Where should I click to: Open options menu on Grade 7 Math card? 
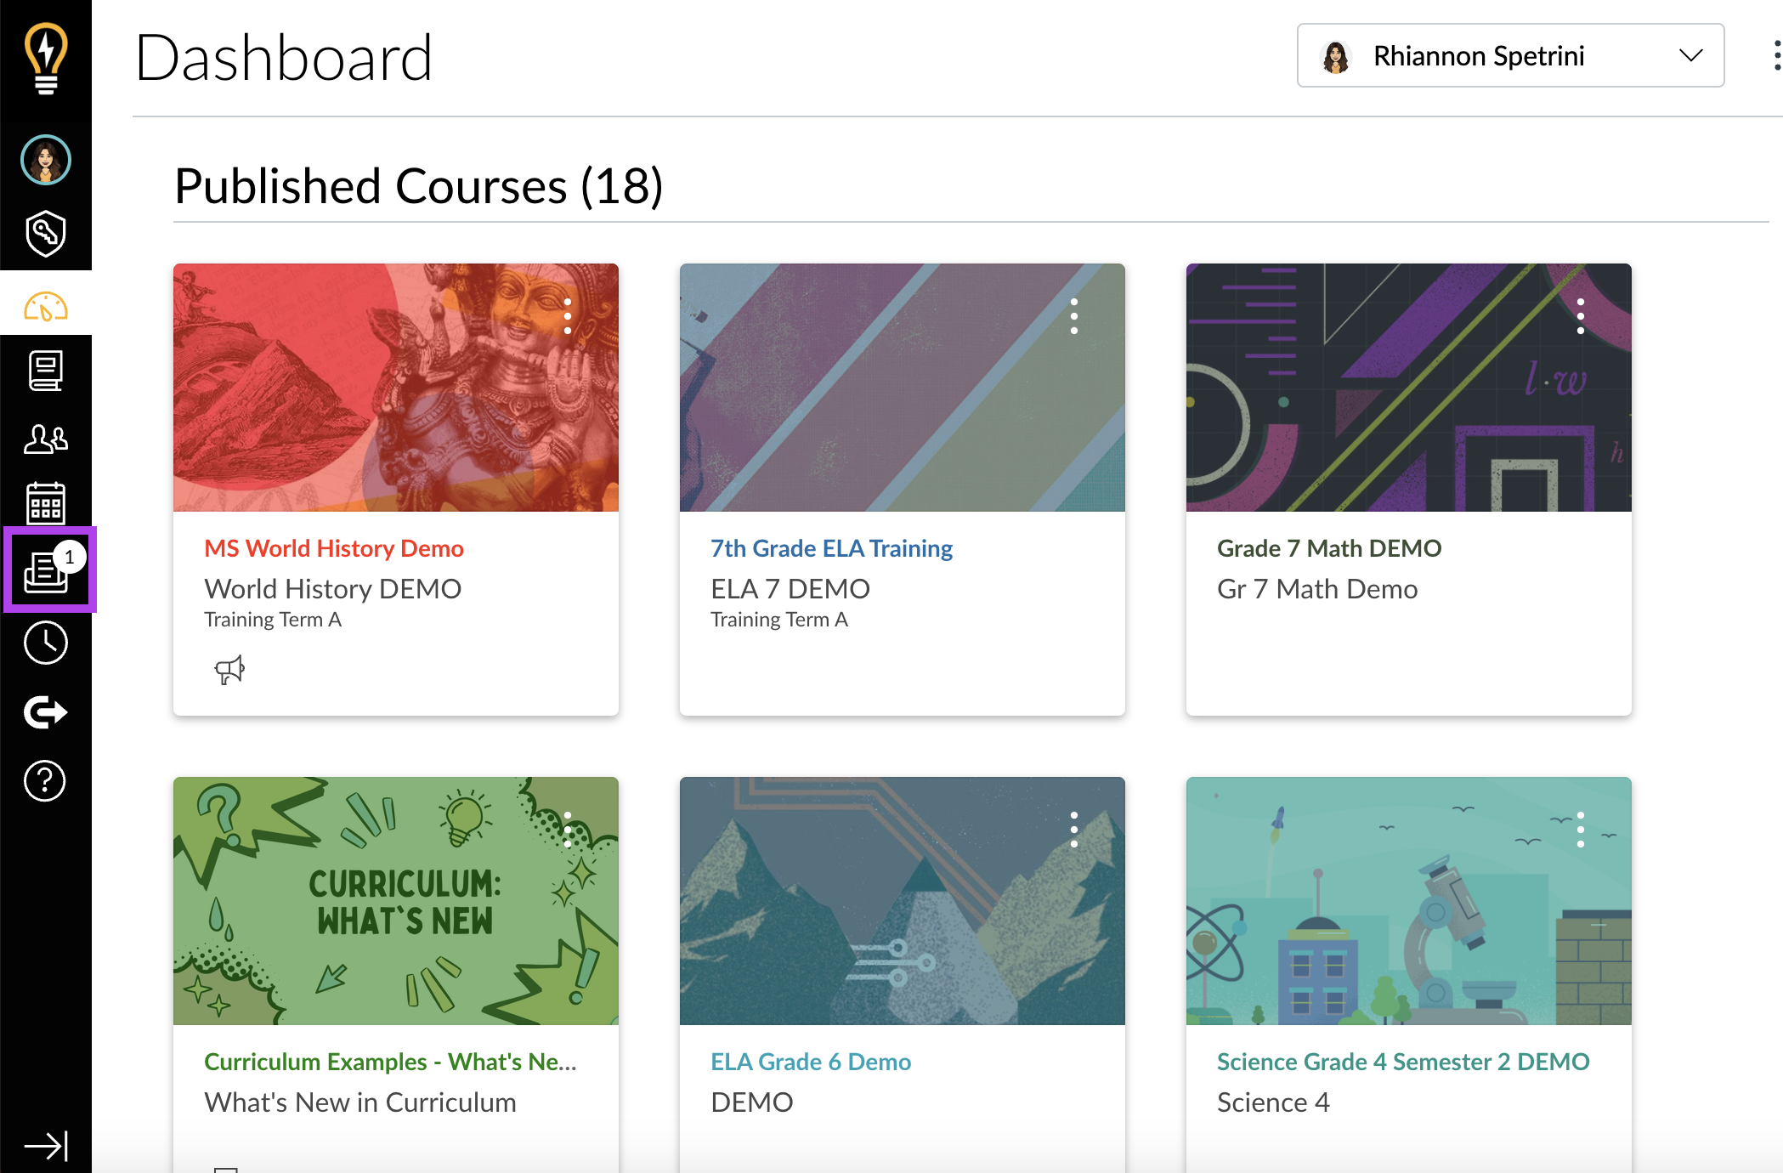(1580, 316)
